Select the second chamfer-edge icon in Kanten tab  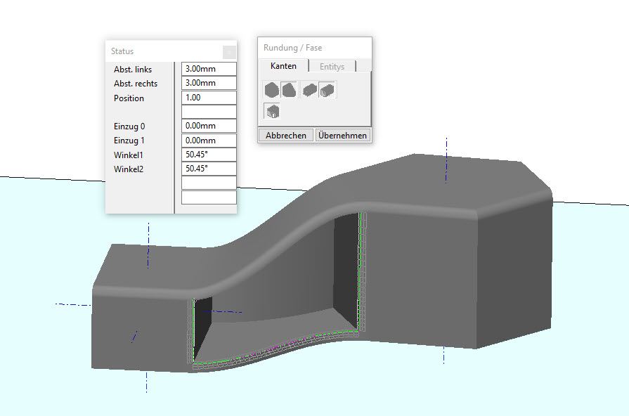(x=289, y=90)
